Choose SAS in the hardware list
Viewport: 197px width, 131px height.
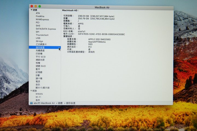[x=38, y=26]
